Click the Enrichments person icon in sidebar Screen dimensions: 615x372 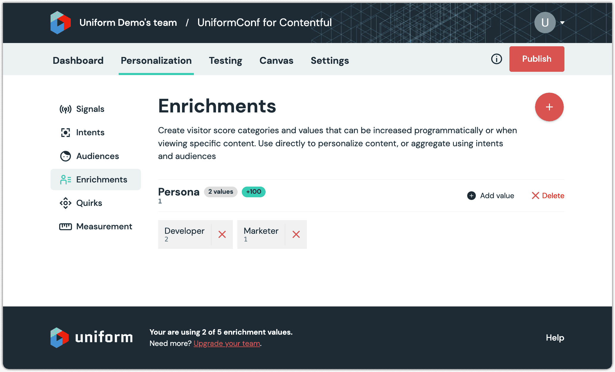65,179
